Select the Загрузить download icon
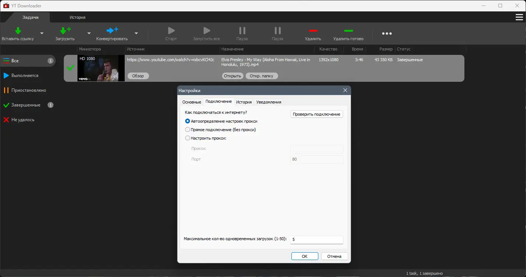 (x=64, y=31)
